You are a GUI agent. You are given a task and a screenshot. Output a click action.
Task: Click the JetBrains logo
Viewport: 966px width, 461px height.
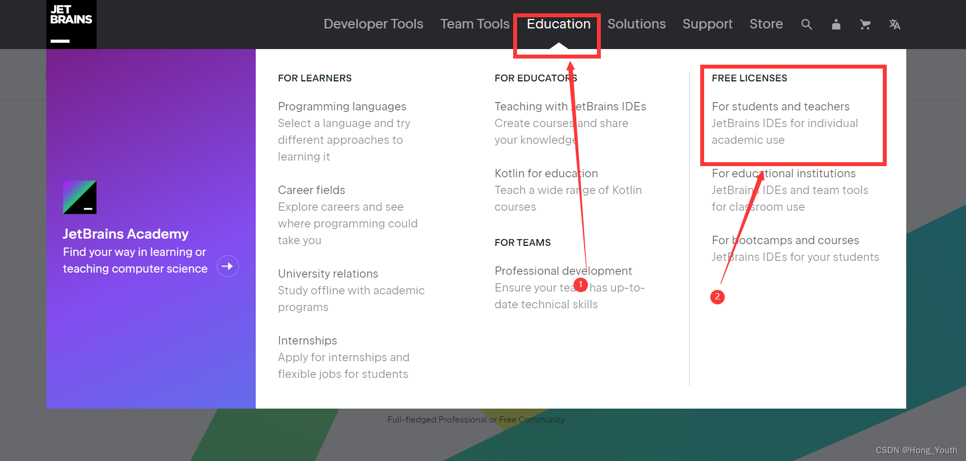[71, 25]
